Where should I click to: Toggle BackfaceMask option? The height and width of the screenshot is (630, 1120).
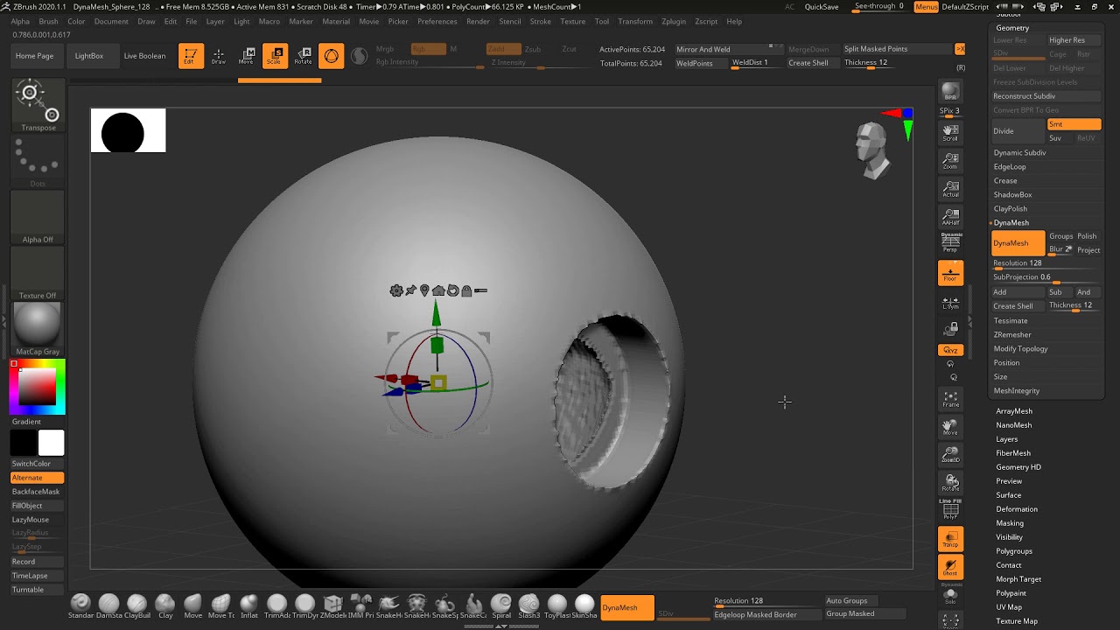point(37,492)
